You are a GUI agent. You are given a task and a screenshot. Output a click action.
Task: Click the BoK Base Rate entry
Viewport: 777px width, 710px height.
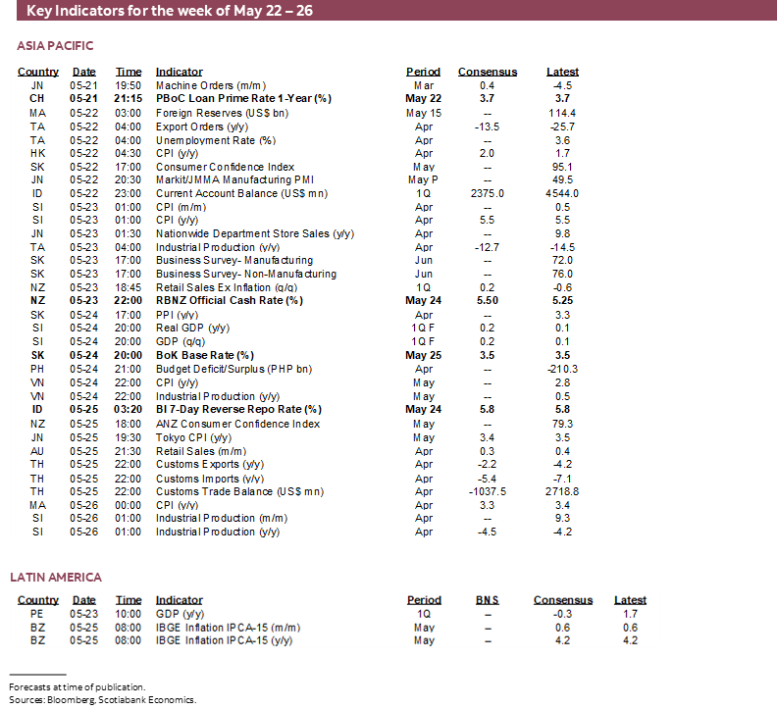[205, 355]
